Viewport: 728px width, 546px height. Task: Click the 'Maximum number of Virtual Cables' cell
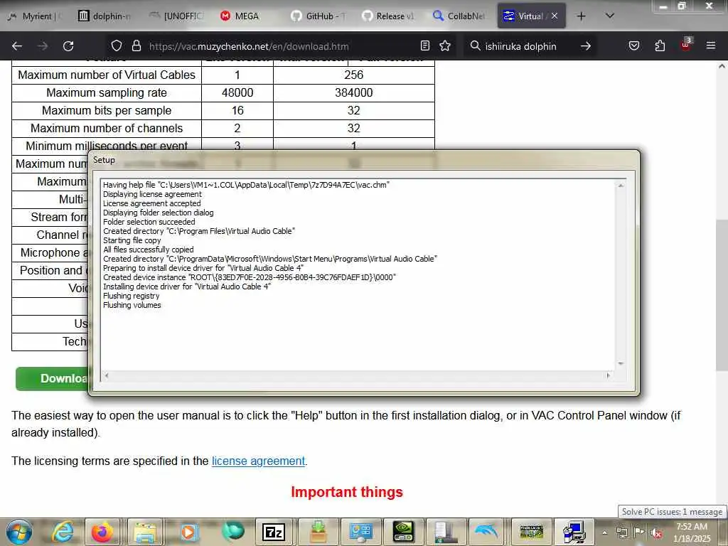point(107,75)
